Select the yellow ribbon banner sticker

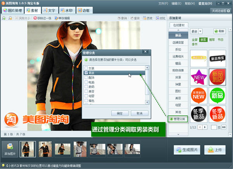click(199, 58)
